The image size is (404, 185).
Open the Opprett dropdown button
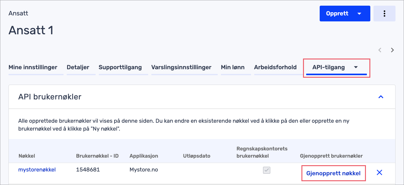pyautogui.click(x=345, y=14)
